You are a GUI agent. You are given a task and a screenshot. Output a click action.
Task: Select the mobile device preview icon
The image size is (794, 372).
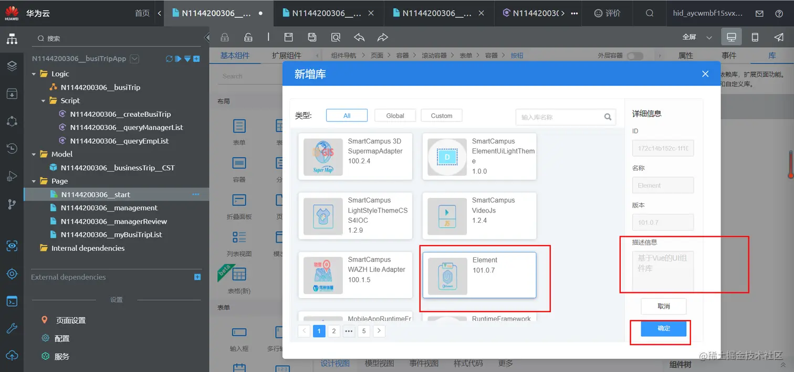point(754,37)
